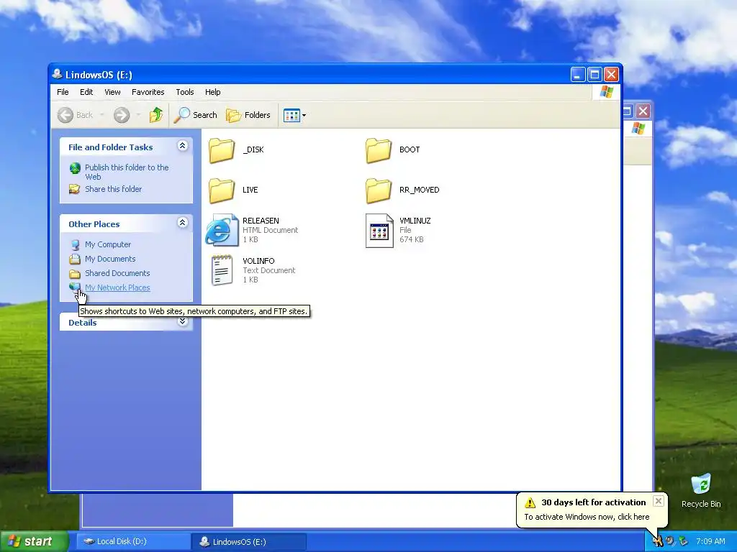The image size is (737, 552).
Task: Click the LindowsOS (E:) title bar drive icon
Action: [58, 74]
